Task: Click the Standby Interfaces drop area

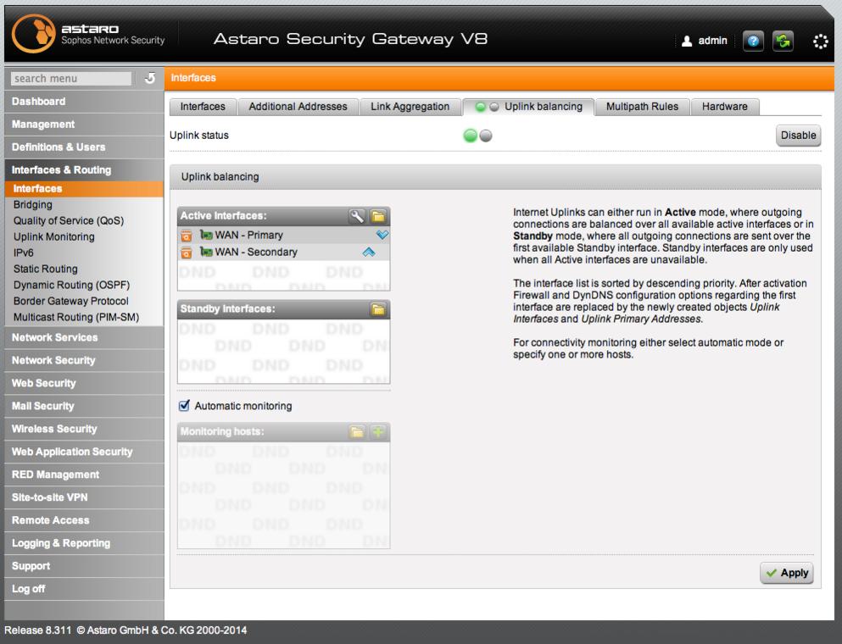Action: [283, 351]
